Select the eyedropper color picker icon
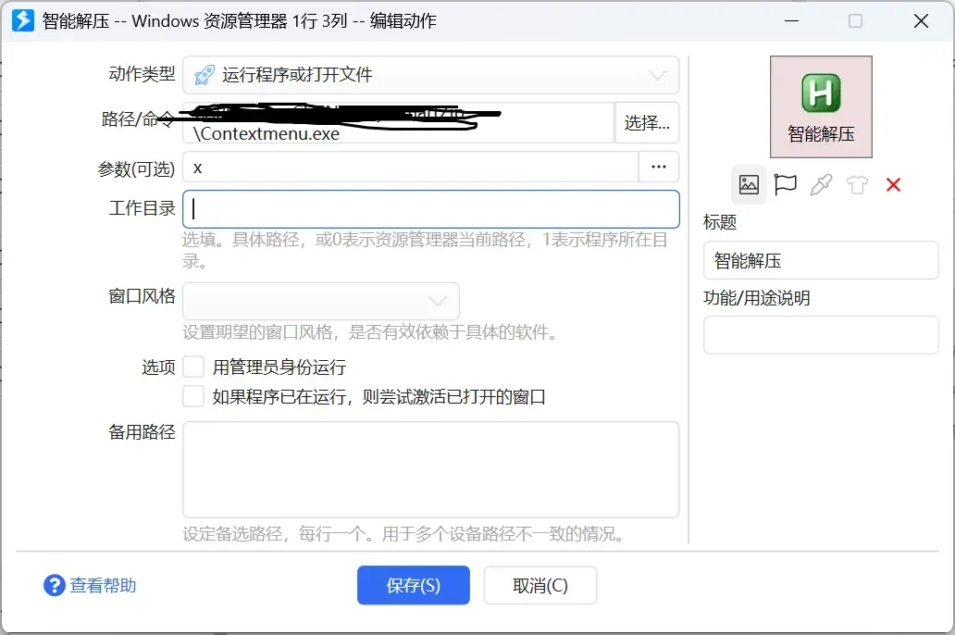Image resolution: width=955 pixels, height=635 pixels. click(821, 184)
